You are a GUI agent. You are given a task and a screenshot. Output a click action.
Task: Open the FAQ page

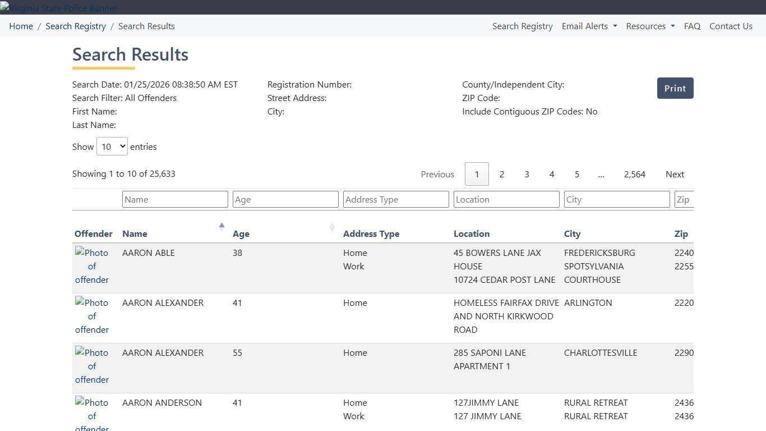692,26
